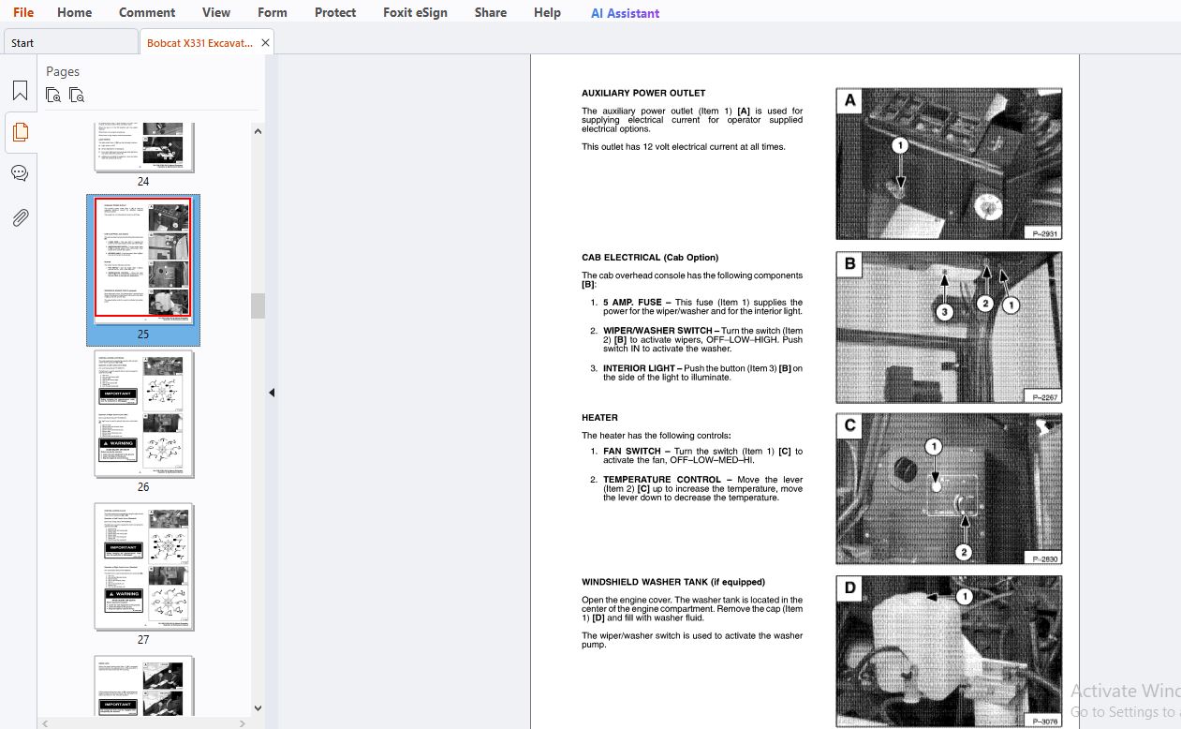Click page number label 27
Viewport: 1181px width, 729px height.
[143, 640]
